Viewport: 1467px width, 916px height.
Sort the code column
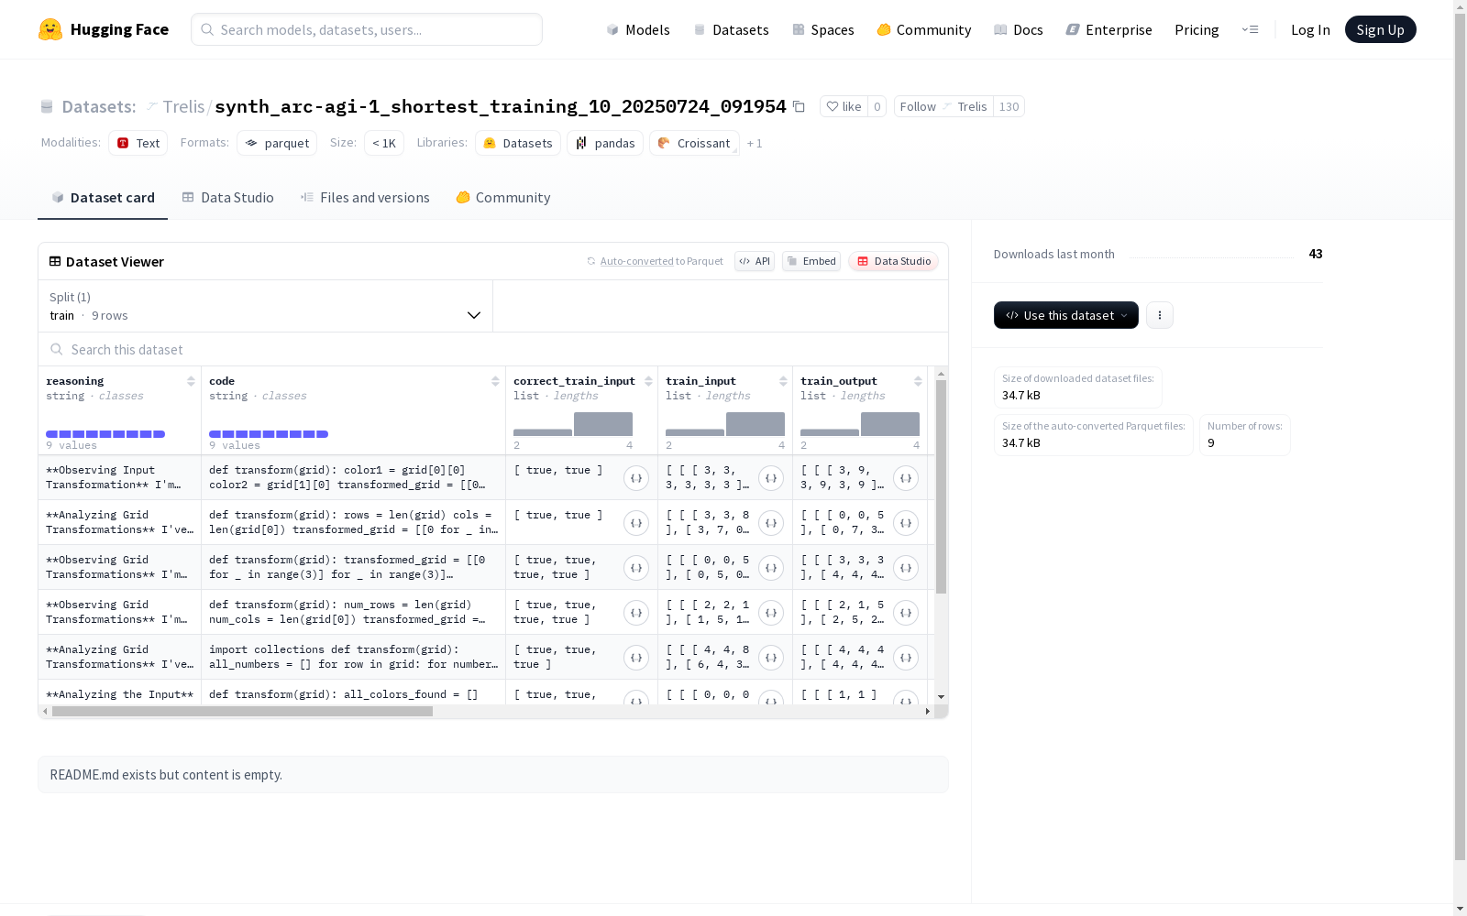coord(495,381)
